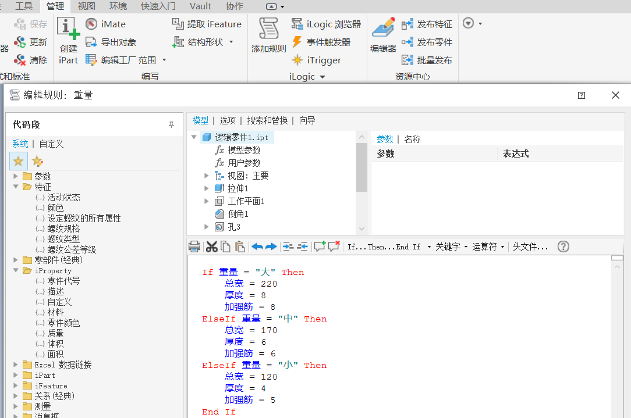This screenshot has width=631, height=418.
Task: Expand 工作平面1 in model tree
Action: pyautogui.click(x=206, y=201)
